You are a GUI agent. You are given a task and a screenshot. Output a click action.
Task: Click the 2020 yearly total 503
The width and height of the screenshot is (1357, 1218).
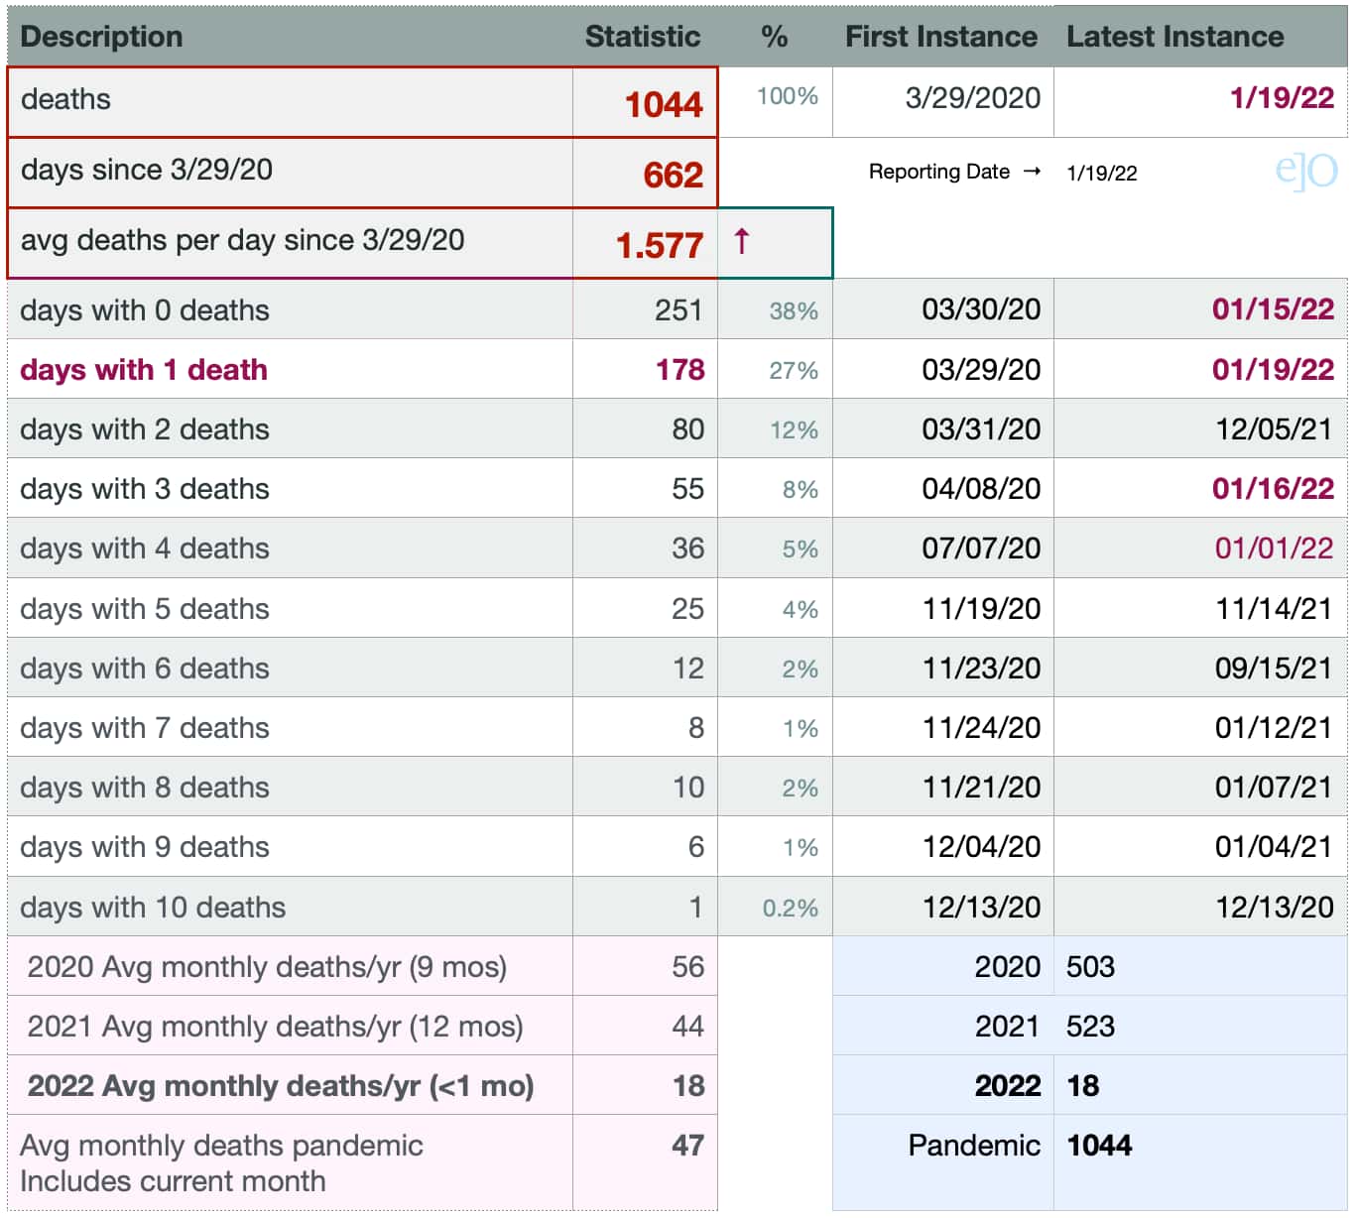point(1090,967)
